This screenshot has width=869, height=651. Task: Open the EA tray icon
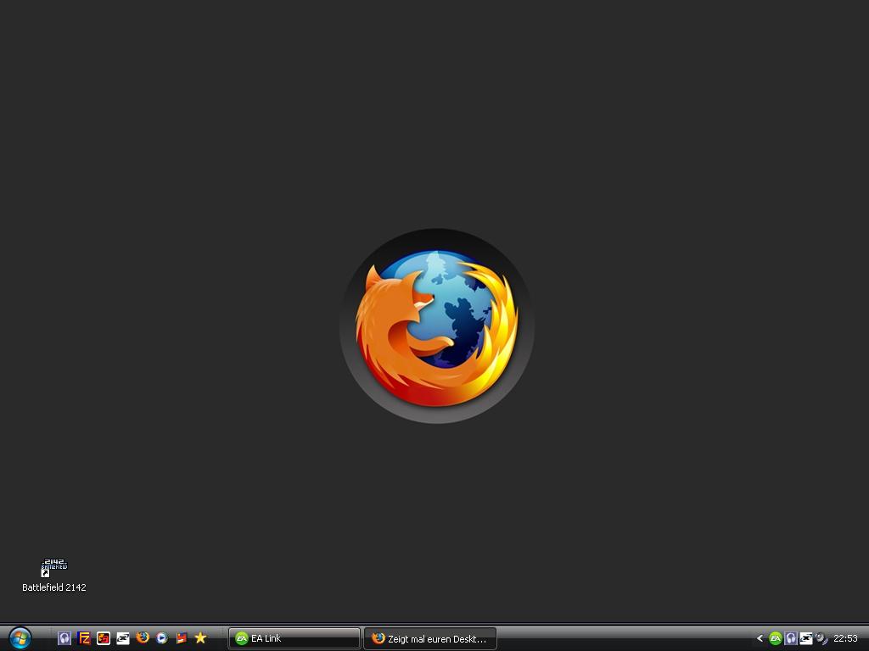[776, 638]
